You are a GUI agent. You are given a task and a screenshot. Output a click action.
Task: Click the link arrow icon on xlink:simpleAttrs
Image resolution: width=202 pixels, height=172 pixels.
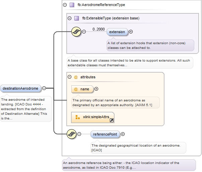(112, 120)
